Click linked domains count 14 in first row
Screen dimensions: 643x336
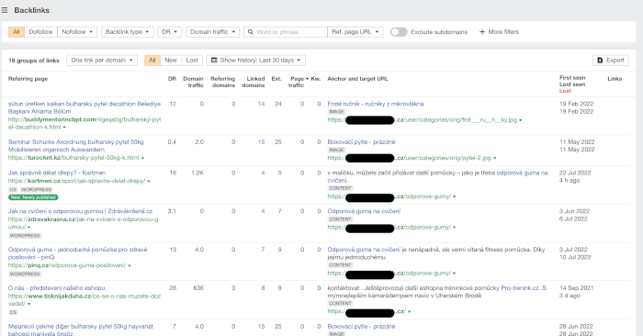(x=261, y=104)
